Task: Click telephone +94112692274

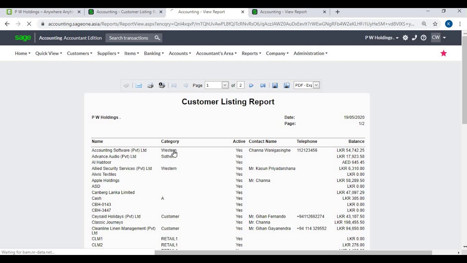Action: [310, 217]
